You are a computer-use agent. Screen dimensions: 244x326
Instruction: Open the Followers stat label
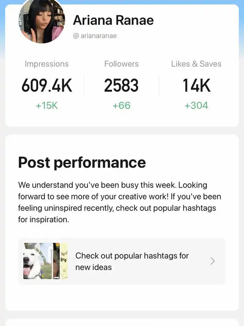[121, 64]
